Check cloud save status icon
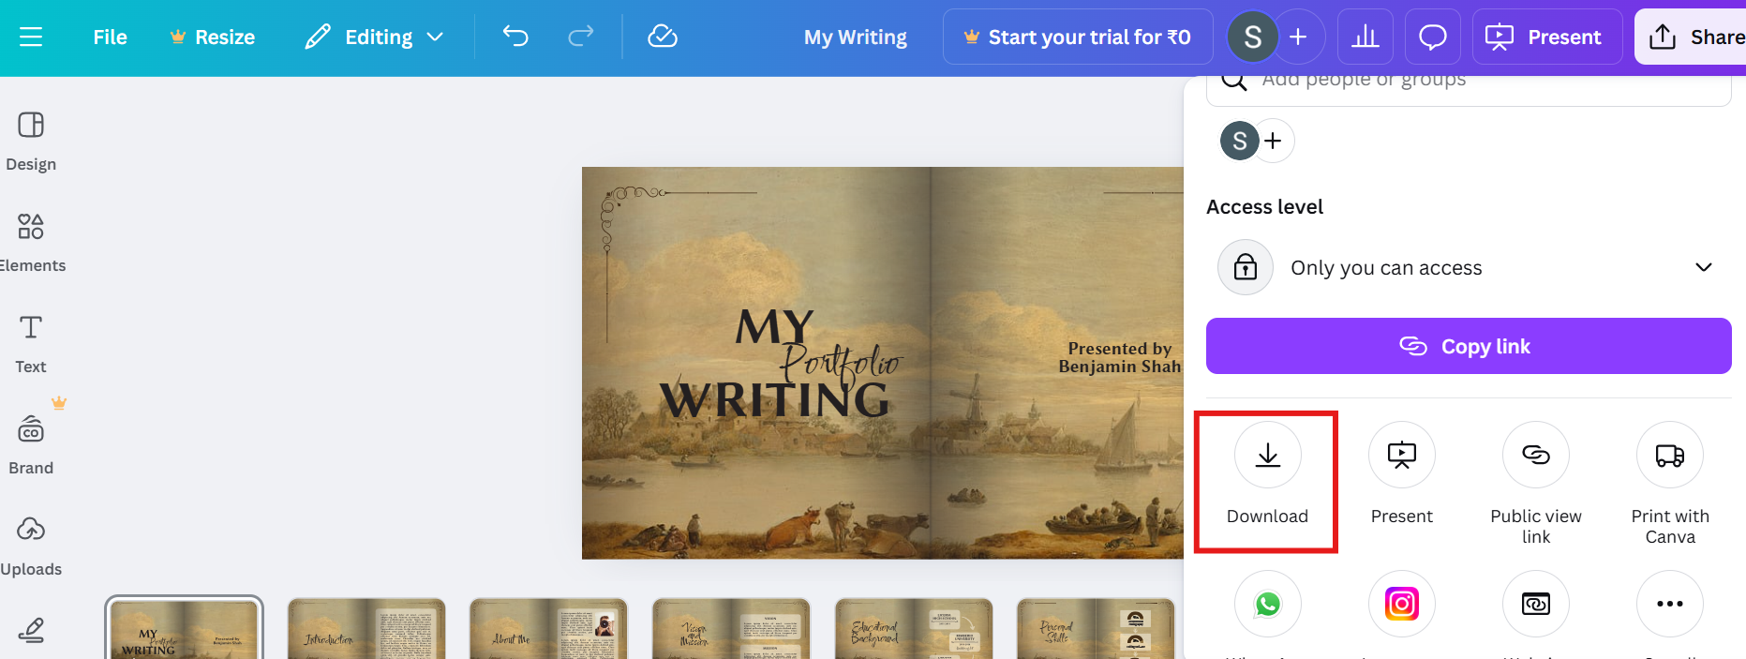 [663, 37]
